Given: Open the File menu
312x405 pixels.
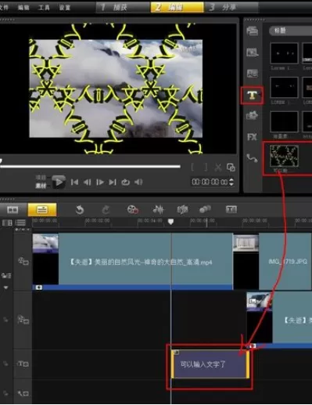Looking at the screenshot, I should [4, 7].
